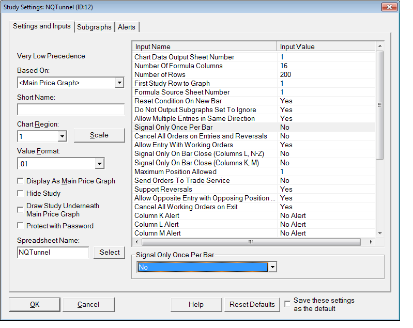This screenshot has width=413, height=328.
Task: Close the Study Settings dialog
Action: [x=389, y=7]
